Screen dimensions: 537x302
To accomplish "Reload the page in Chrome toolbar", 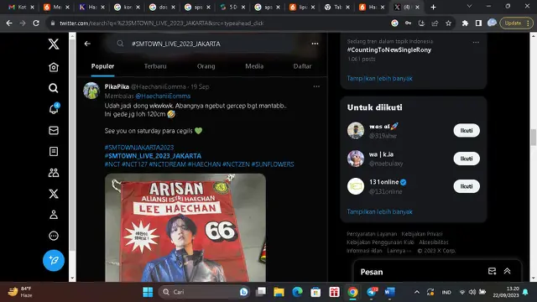I will pos(36,23).
